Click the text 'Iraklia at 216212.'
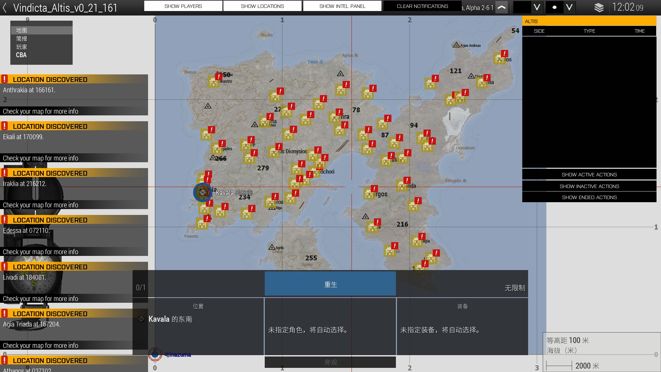 24,184
